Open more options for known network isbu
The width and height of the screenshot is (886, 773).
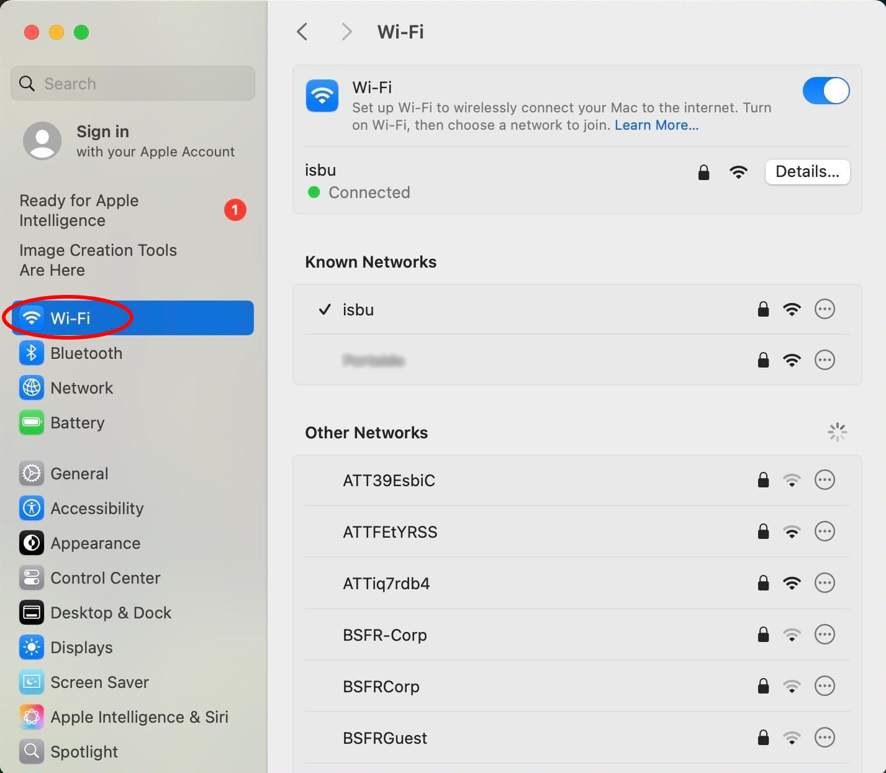coord(825,309)
